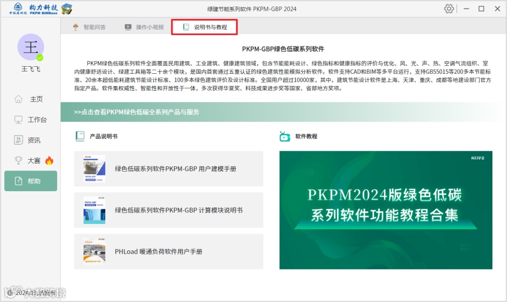Click the username 王飞飞
The image size is (507, 302).
(31, 69)
